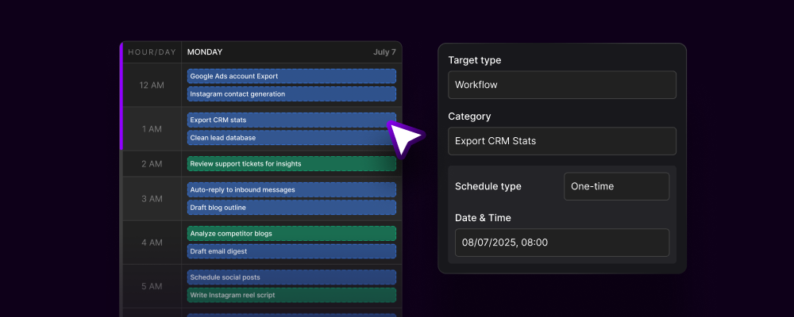The width and height of the screenshot is (794, 317).
Task: Click the Target type label
Action: point(475,60)
